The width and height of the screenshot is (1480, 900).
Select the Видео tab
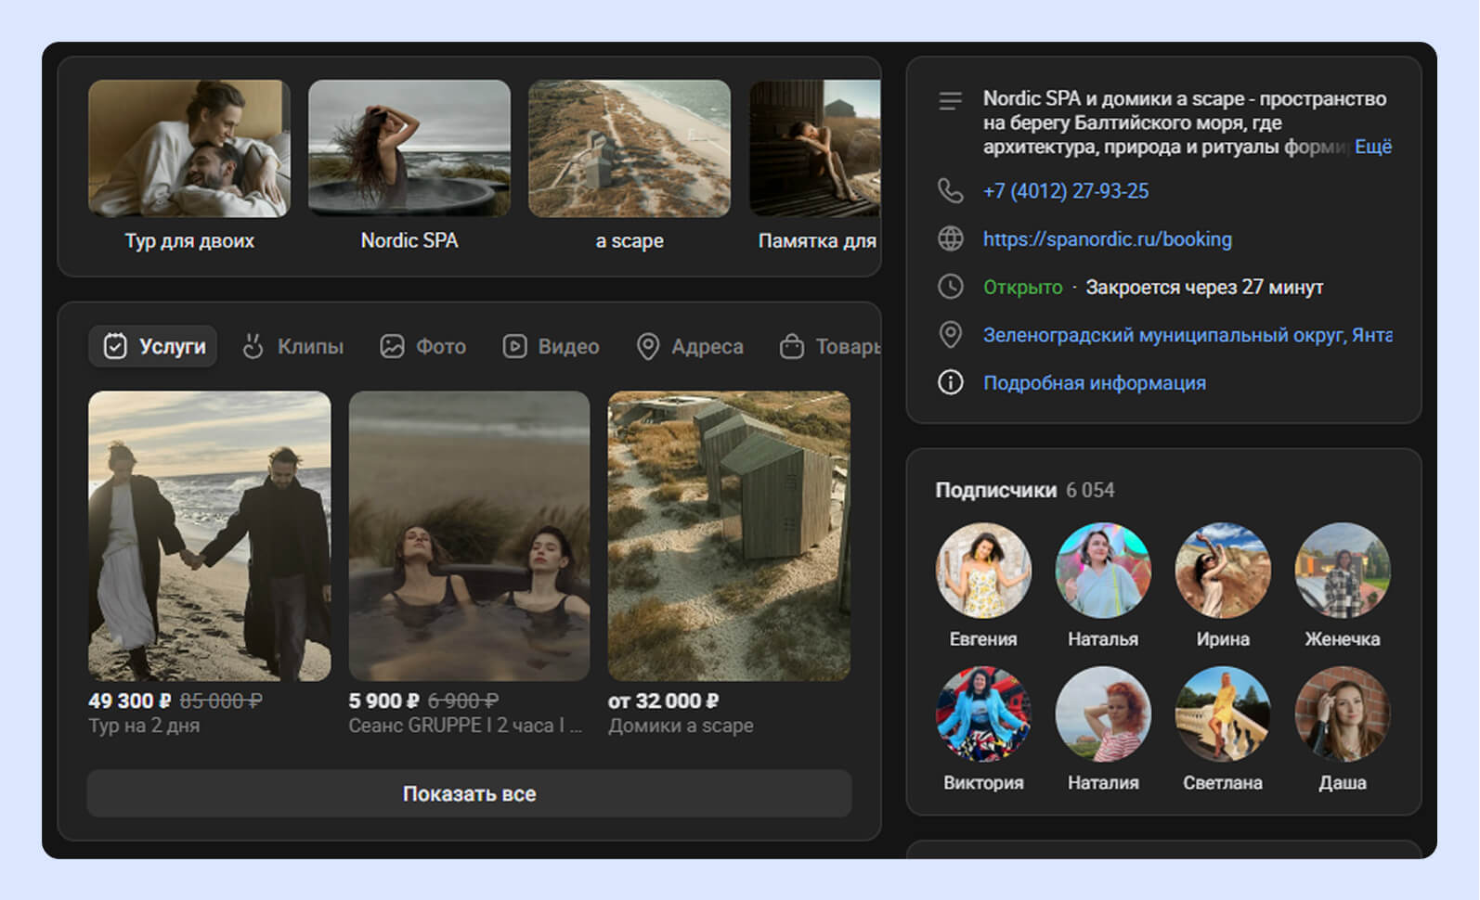click(551, 346)
